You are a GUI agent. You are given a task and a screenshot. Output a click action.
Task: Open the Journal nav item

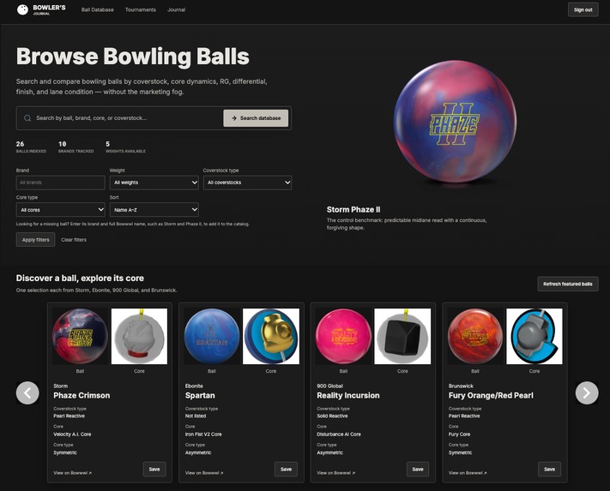pyautogui.click(x=176, y=9)
